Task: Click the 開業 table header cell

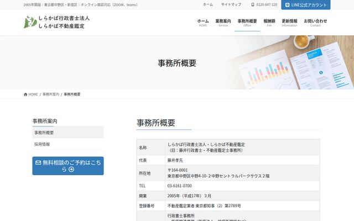Action: (x=151, y=196)
